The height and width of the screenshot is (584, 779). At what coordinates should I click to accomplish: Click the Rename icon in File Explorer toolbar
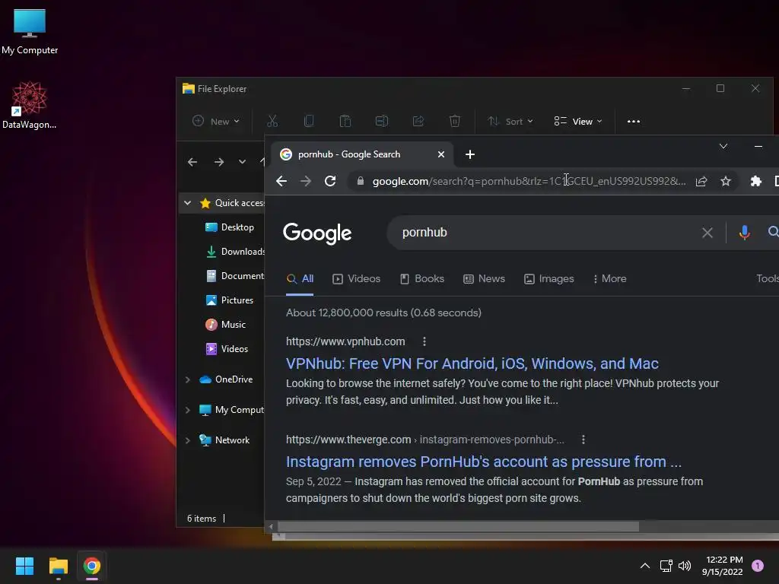[382, 121]
